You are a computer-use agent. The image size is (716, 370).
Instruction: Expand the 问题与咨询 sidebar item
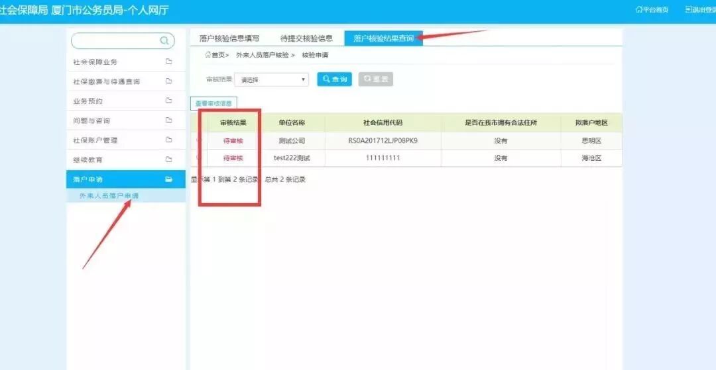point(126,120)
